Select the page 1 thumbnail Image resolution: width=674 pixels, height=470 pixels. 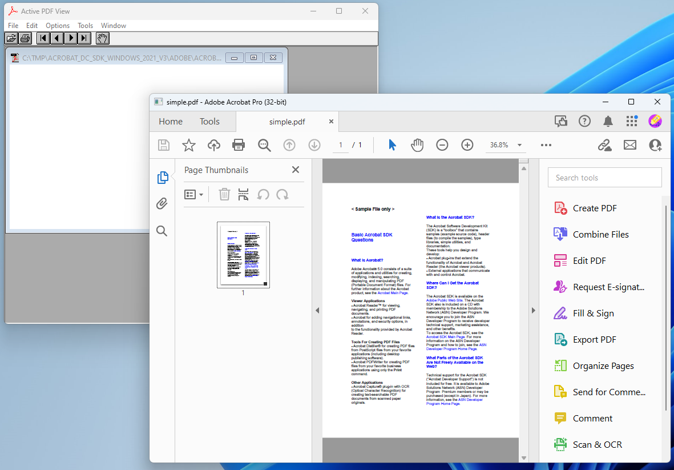(243, 255)
